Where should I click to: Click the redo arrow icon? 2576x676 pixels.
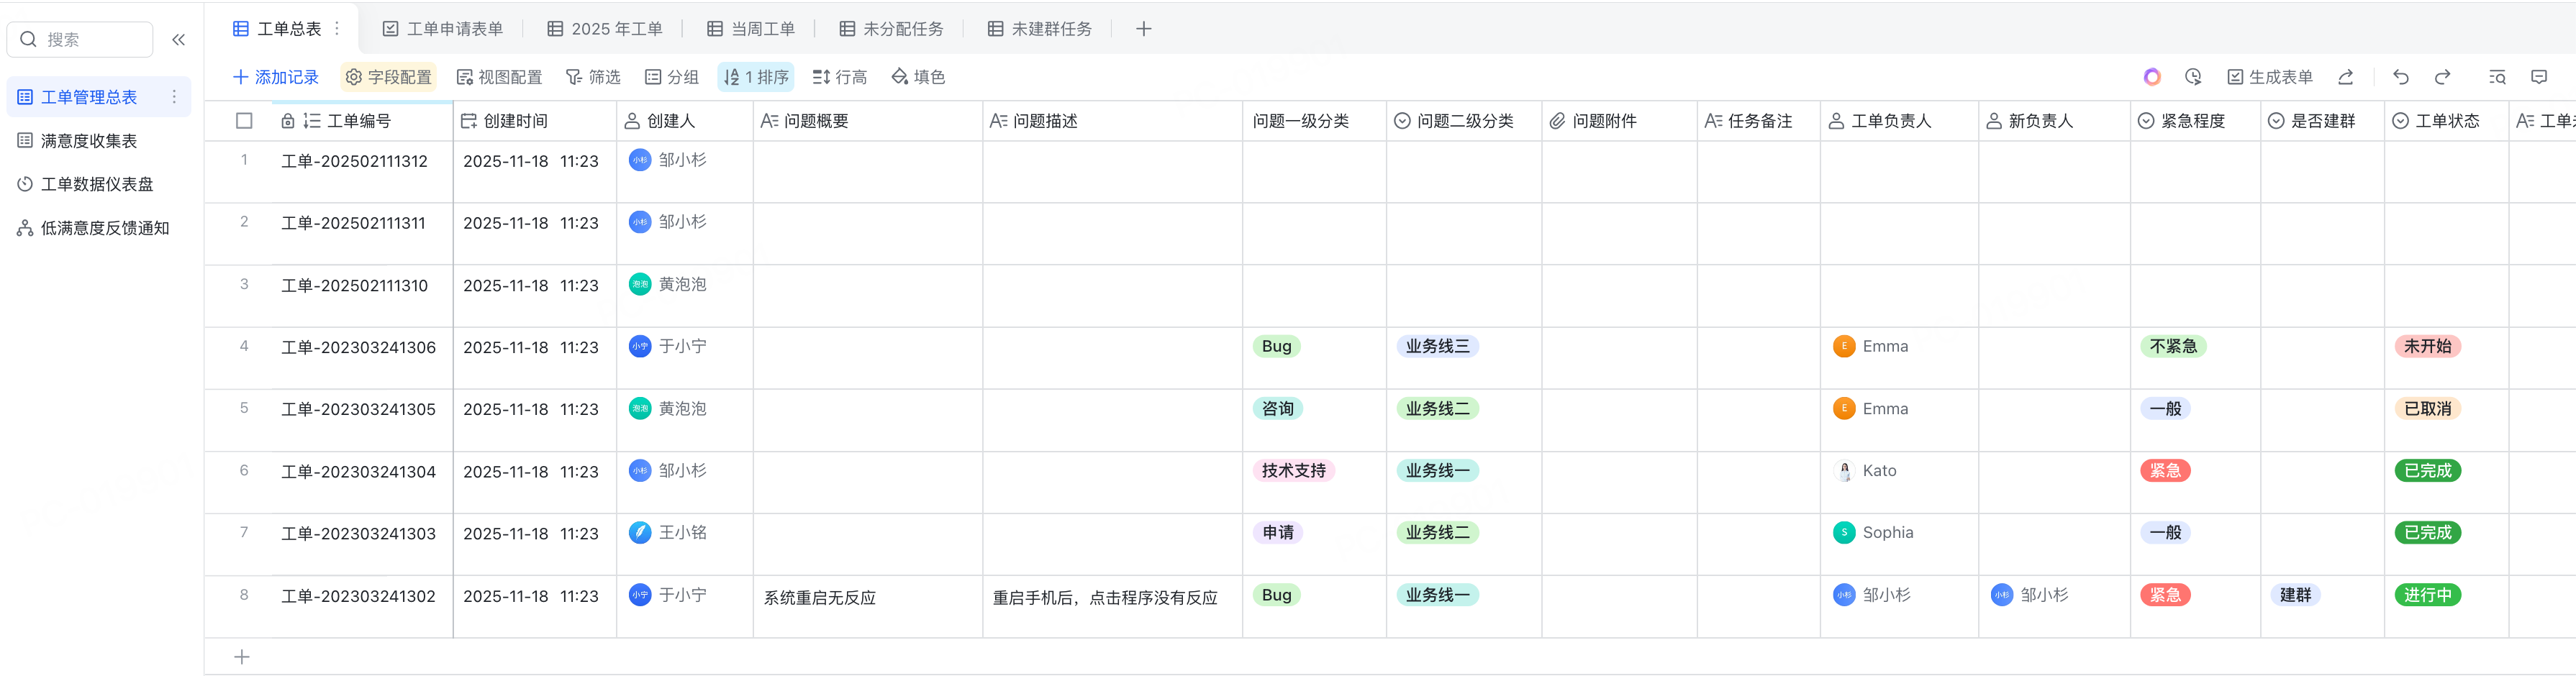tap(2442, 77)
